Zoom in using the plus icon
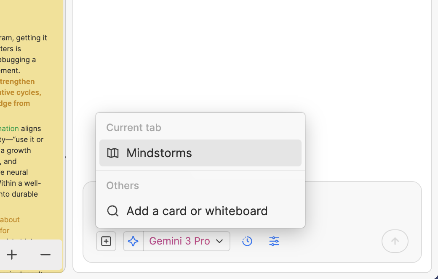The width and height of the screenshot is (438, 279). [12, 254]
